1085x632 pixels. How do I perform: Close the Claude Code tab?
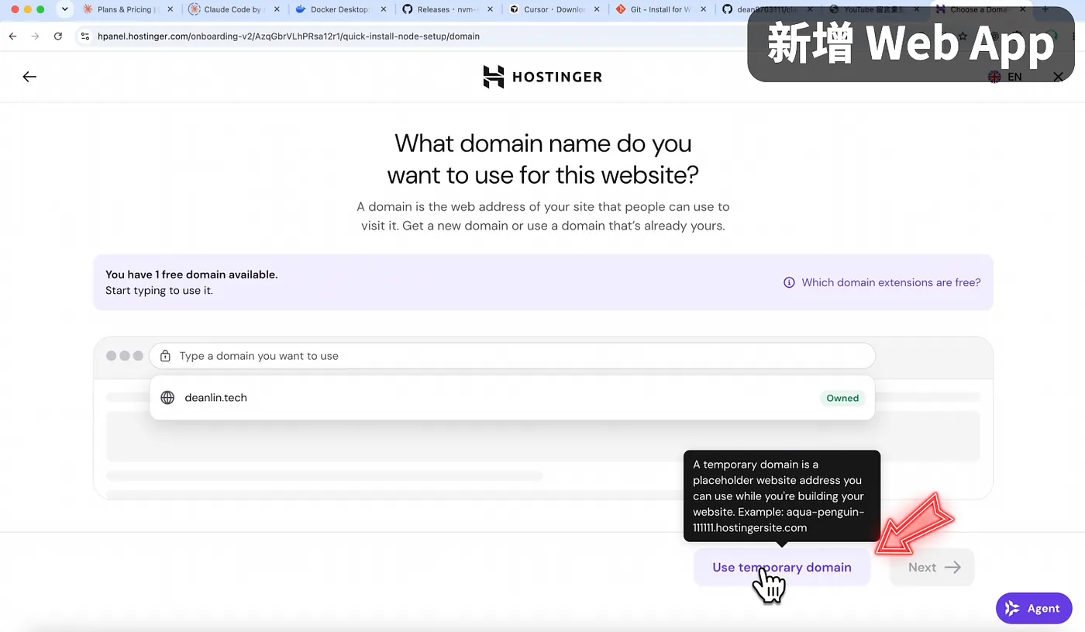(277, 9)
